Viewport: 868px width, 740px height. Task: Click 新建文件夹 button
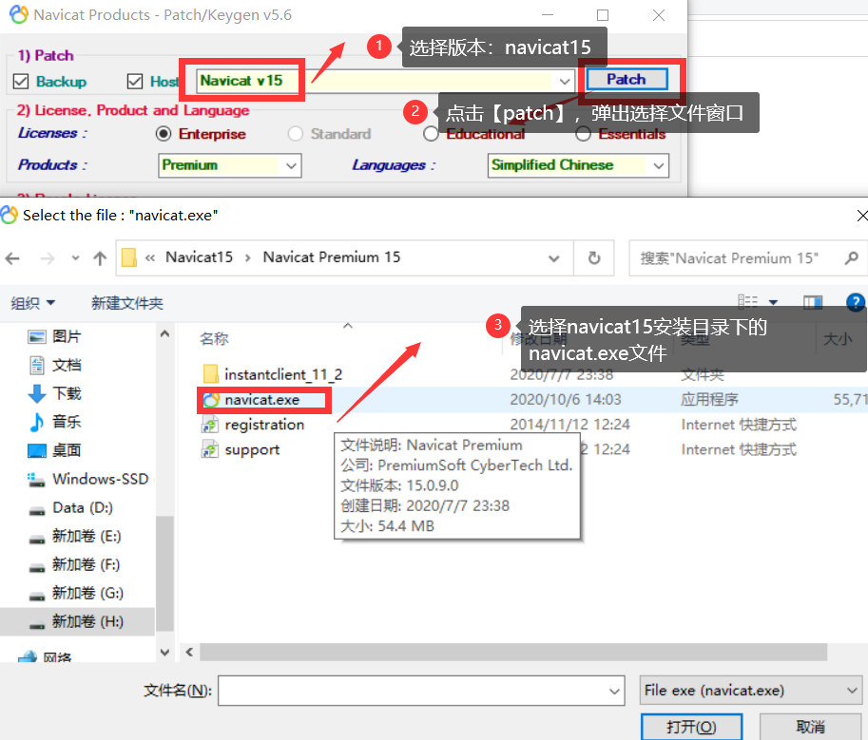(x=127, y=303)
